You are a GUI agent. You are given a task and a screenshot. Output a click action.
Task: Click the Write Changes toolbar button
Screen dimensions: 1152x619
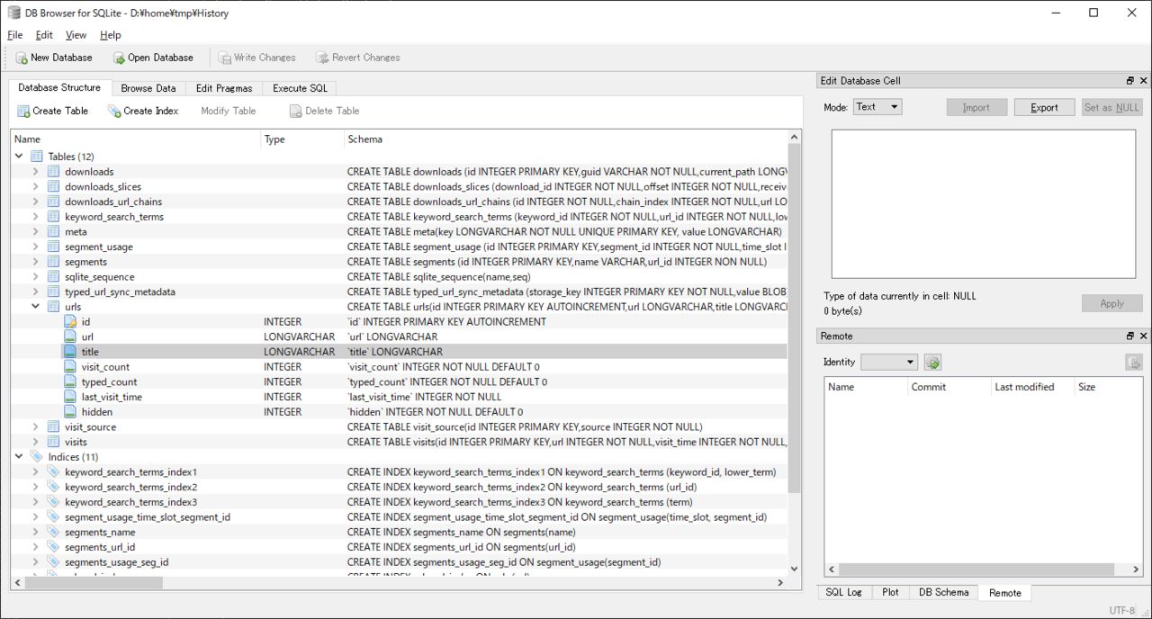[256, 58]
